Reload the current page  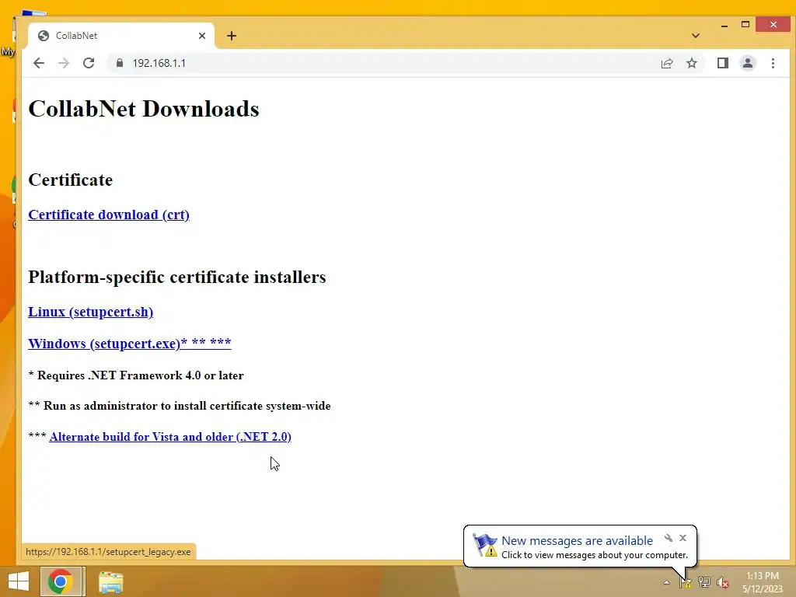[89, 63]
